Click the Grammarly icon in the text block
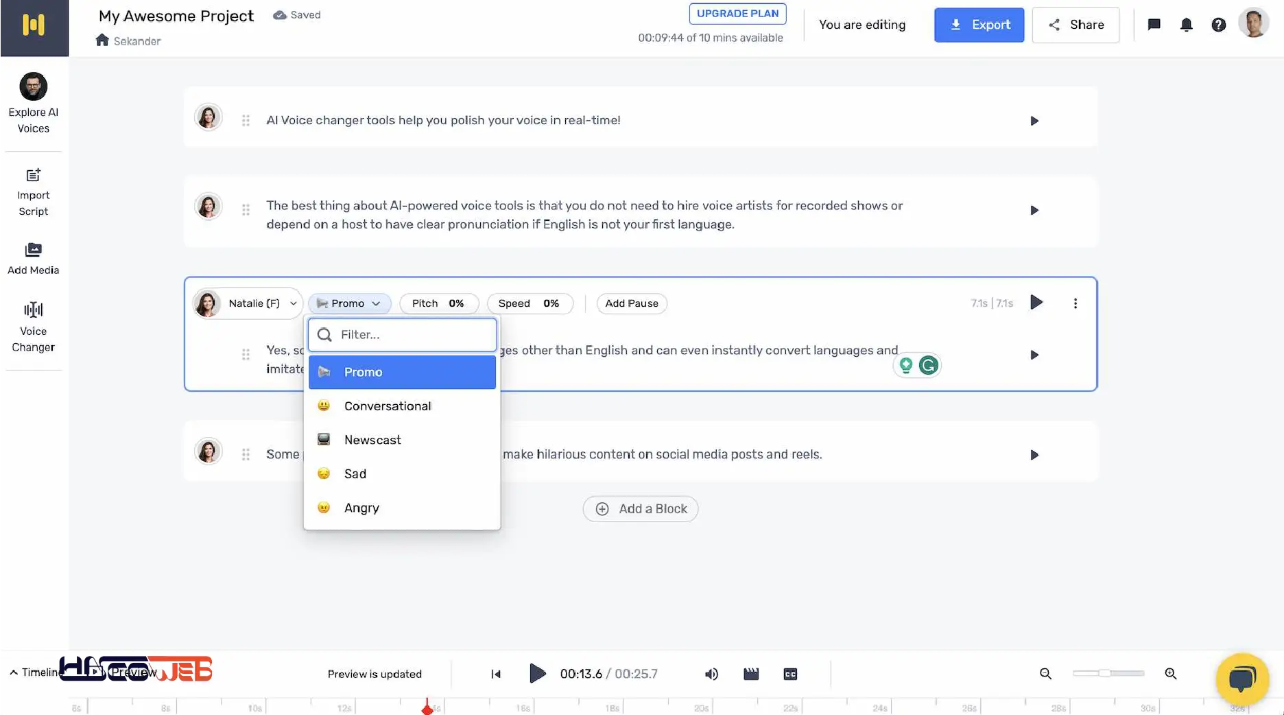The image size is (1284, 715). click(928, 365)
